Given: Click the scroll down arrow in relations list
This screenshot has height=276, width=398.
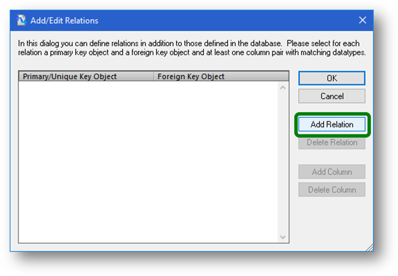Looking at the screenshot, I should coord(283,237).
